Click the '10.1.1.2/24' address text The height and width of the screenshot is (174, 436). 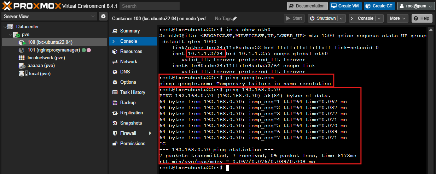[205, 54]
